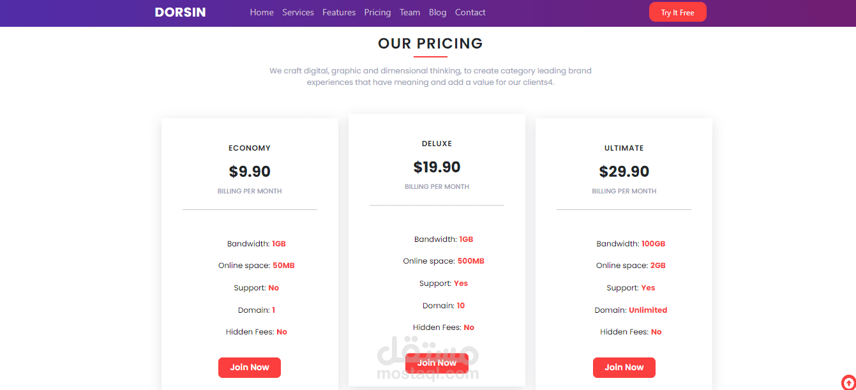Join Now on the Deluxe plan
Viewport: 856px width, 390px height.
click(x=437, y=363)
